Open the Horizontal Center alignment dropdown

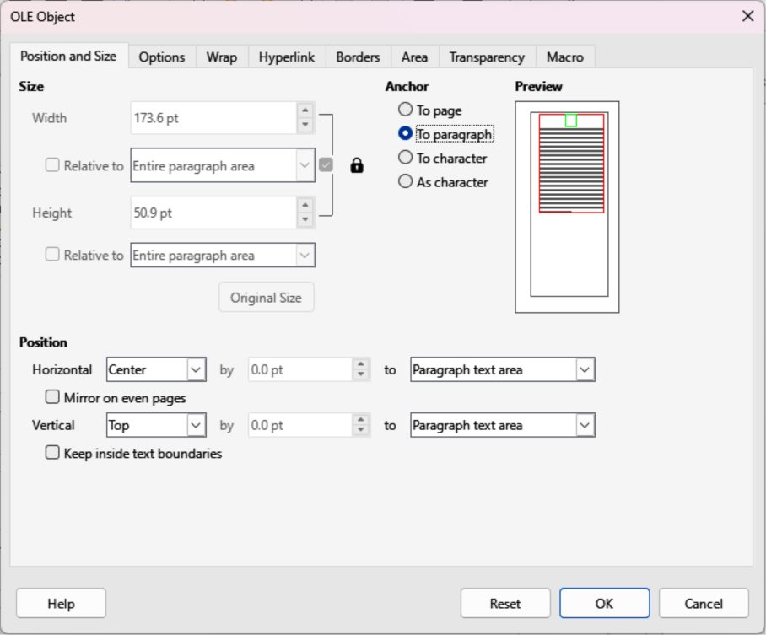click(156, 369)
